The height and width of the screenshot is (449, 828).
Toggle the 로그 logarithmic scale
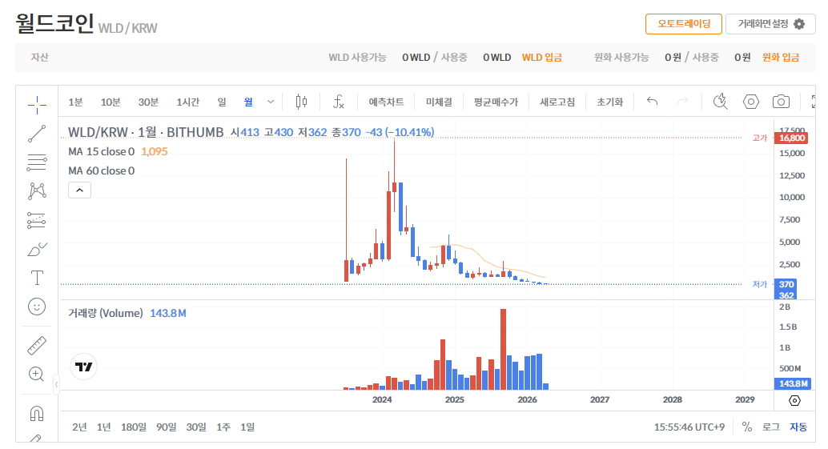(770, 427)
